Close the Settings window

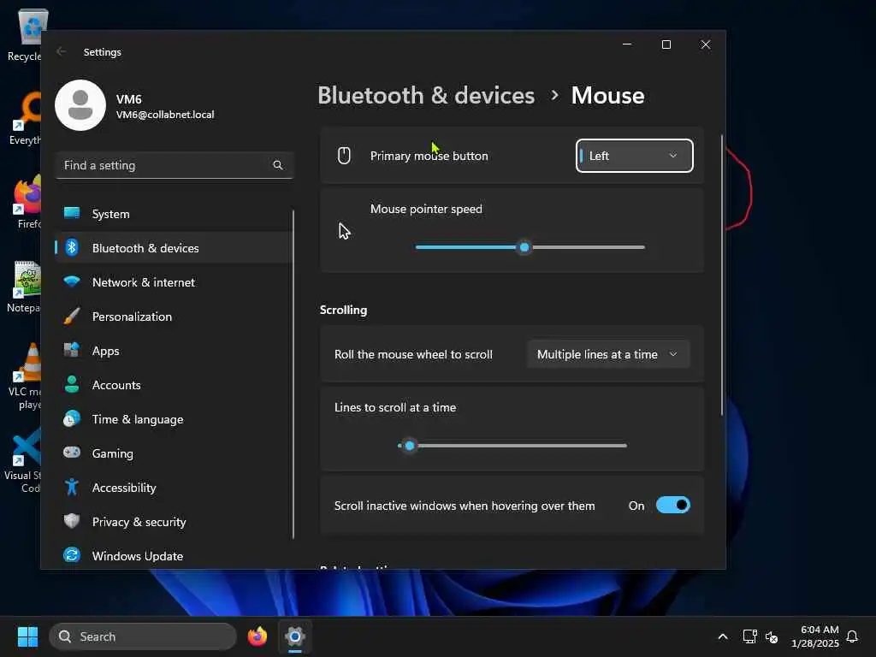point(706,44)
